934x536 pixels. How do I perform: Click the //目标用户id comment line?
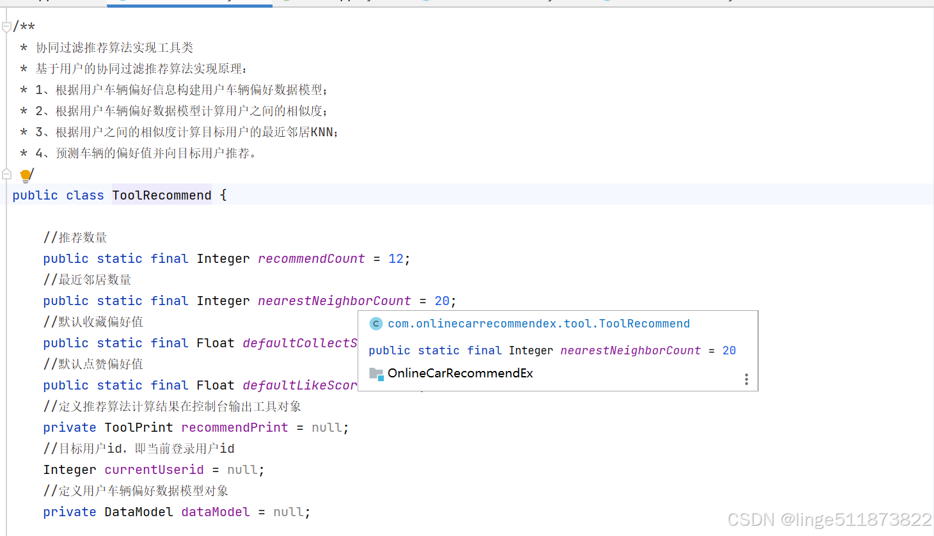click(x=139, y=448)
